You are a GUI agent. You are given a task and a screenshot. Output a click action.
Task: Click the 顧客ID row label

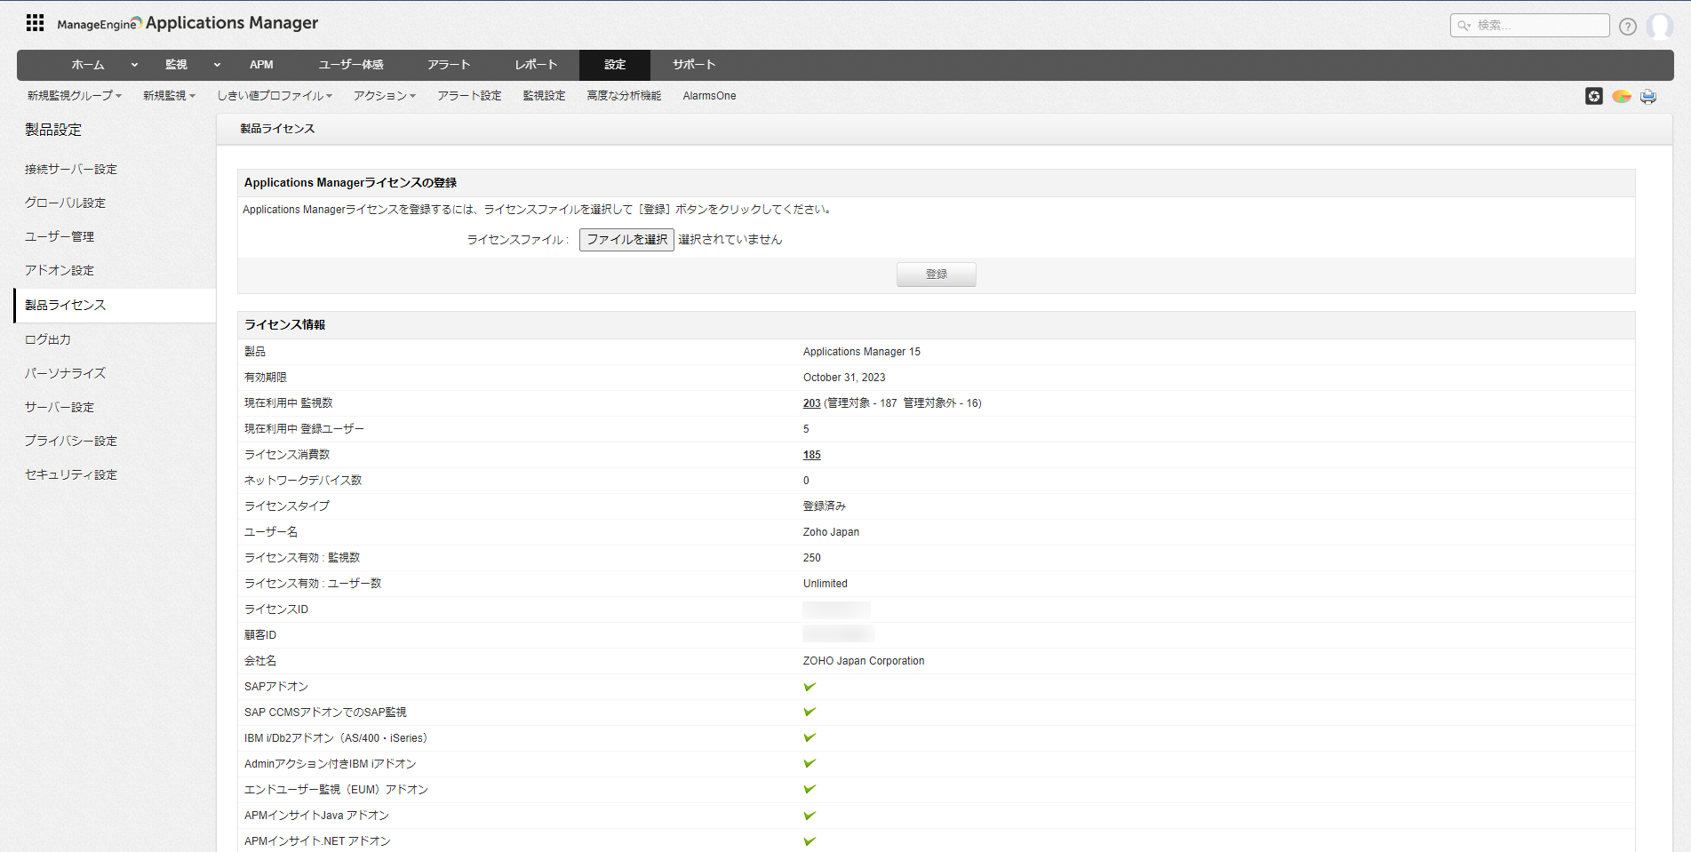coord(260,635)
